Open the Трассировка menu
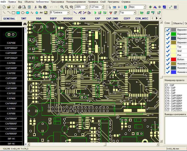This screenshot has width=187, height=151. 57,2
